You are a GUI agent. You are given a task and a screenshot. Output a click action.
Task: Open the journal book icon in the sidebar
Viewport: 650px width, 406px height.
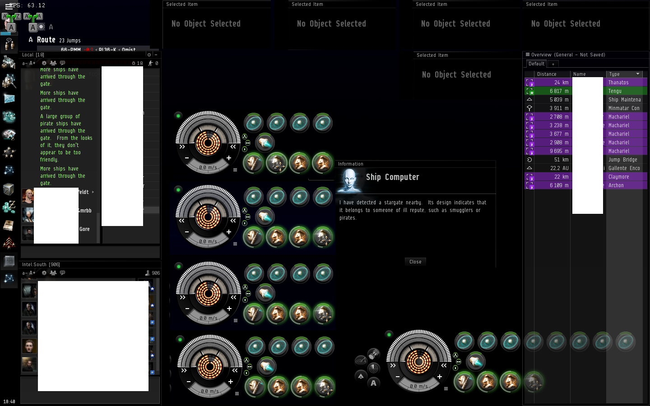point(9,225)
